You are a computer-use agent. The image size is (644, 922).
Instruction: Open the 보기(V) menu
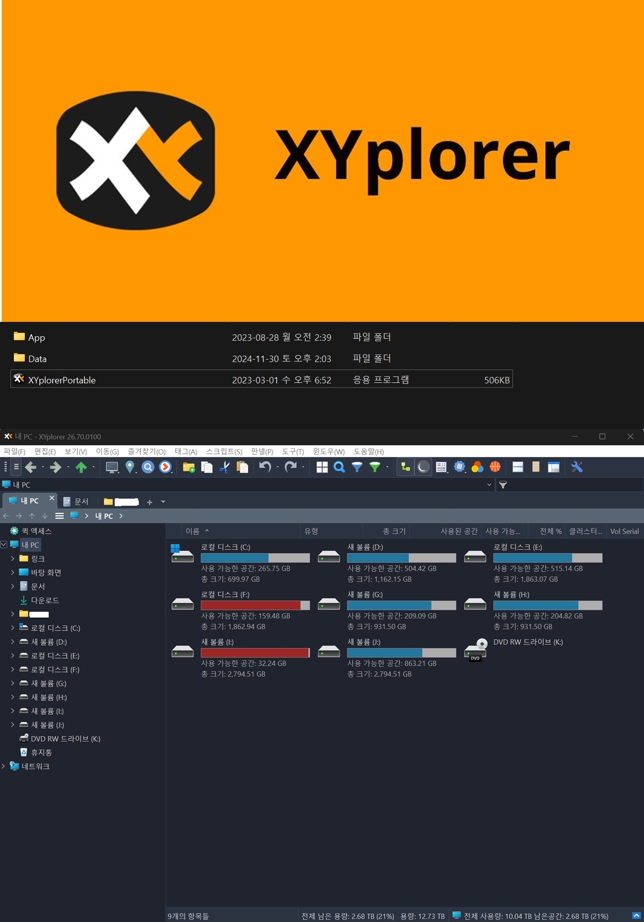[x=75, y=451]
